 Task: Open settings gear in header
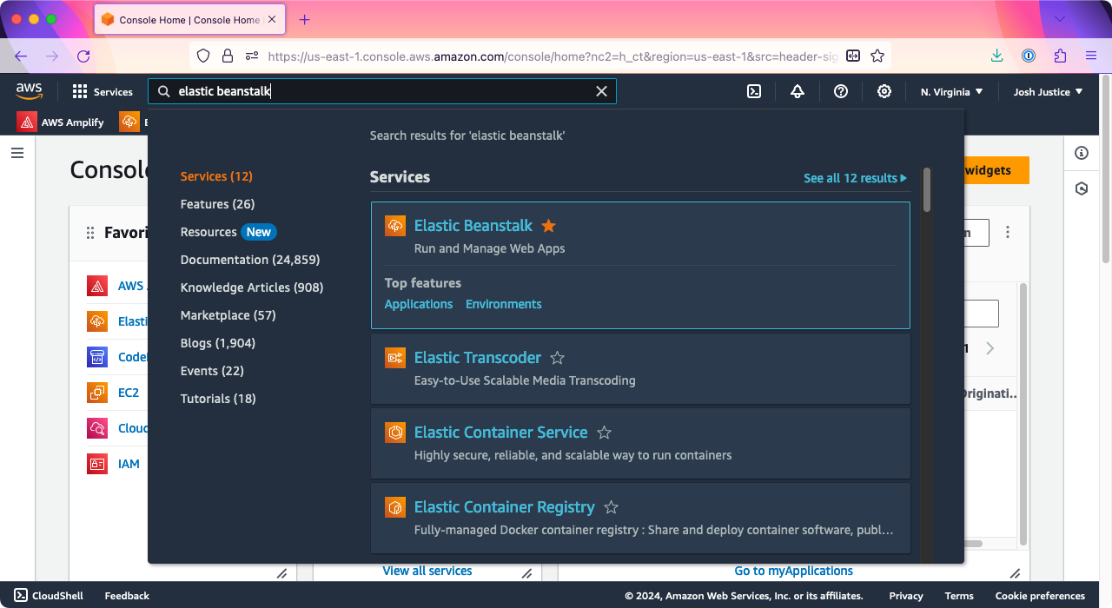click(884, 91)
